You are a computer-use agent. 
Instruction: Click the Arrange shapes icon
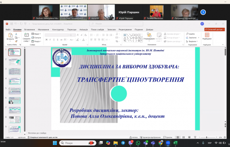(149, 35)
